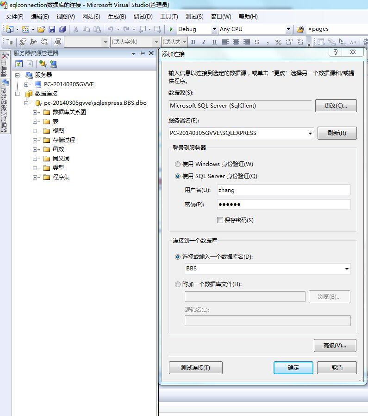
Task: Select Use Windows authentication radio button
Action: [178, 164]
